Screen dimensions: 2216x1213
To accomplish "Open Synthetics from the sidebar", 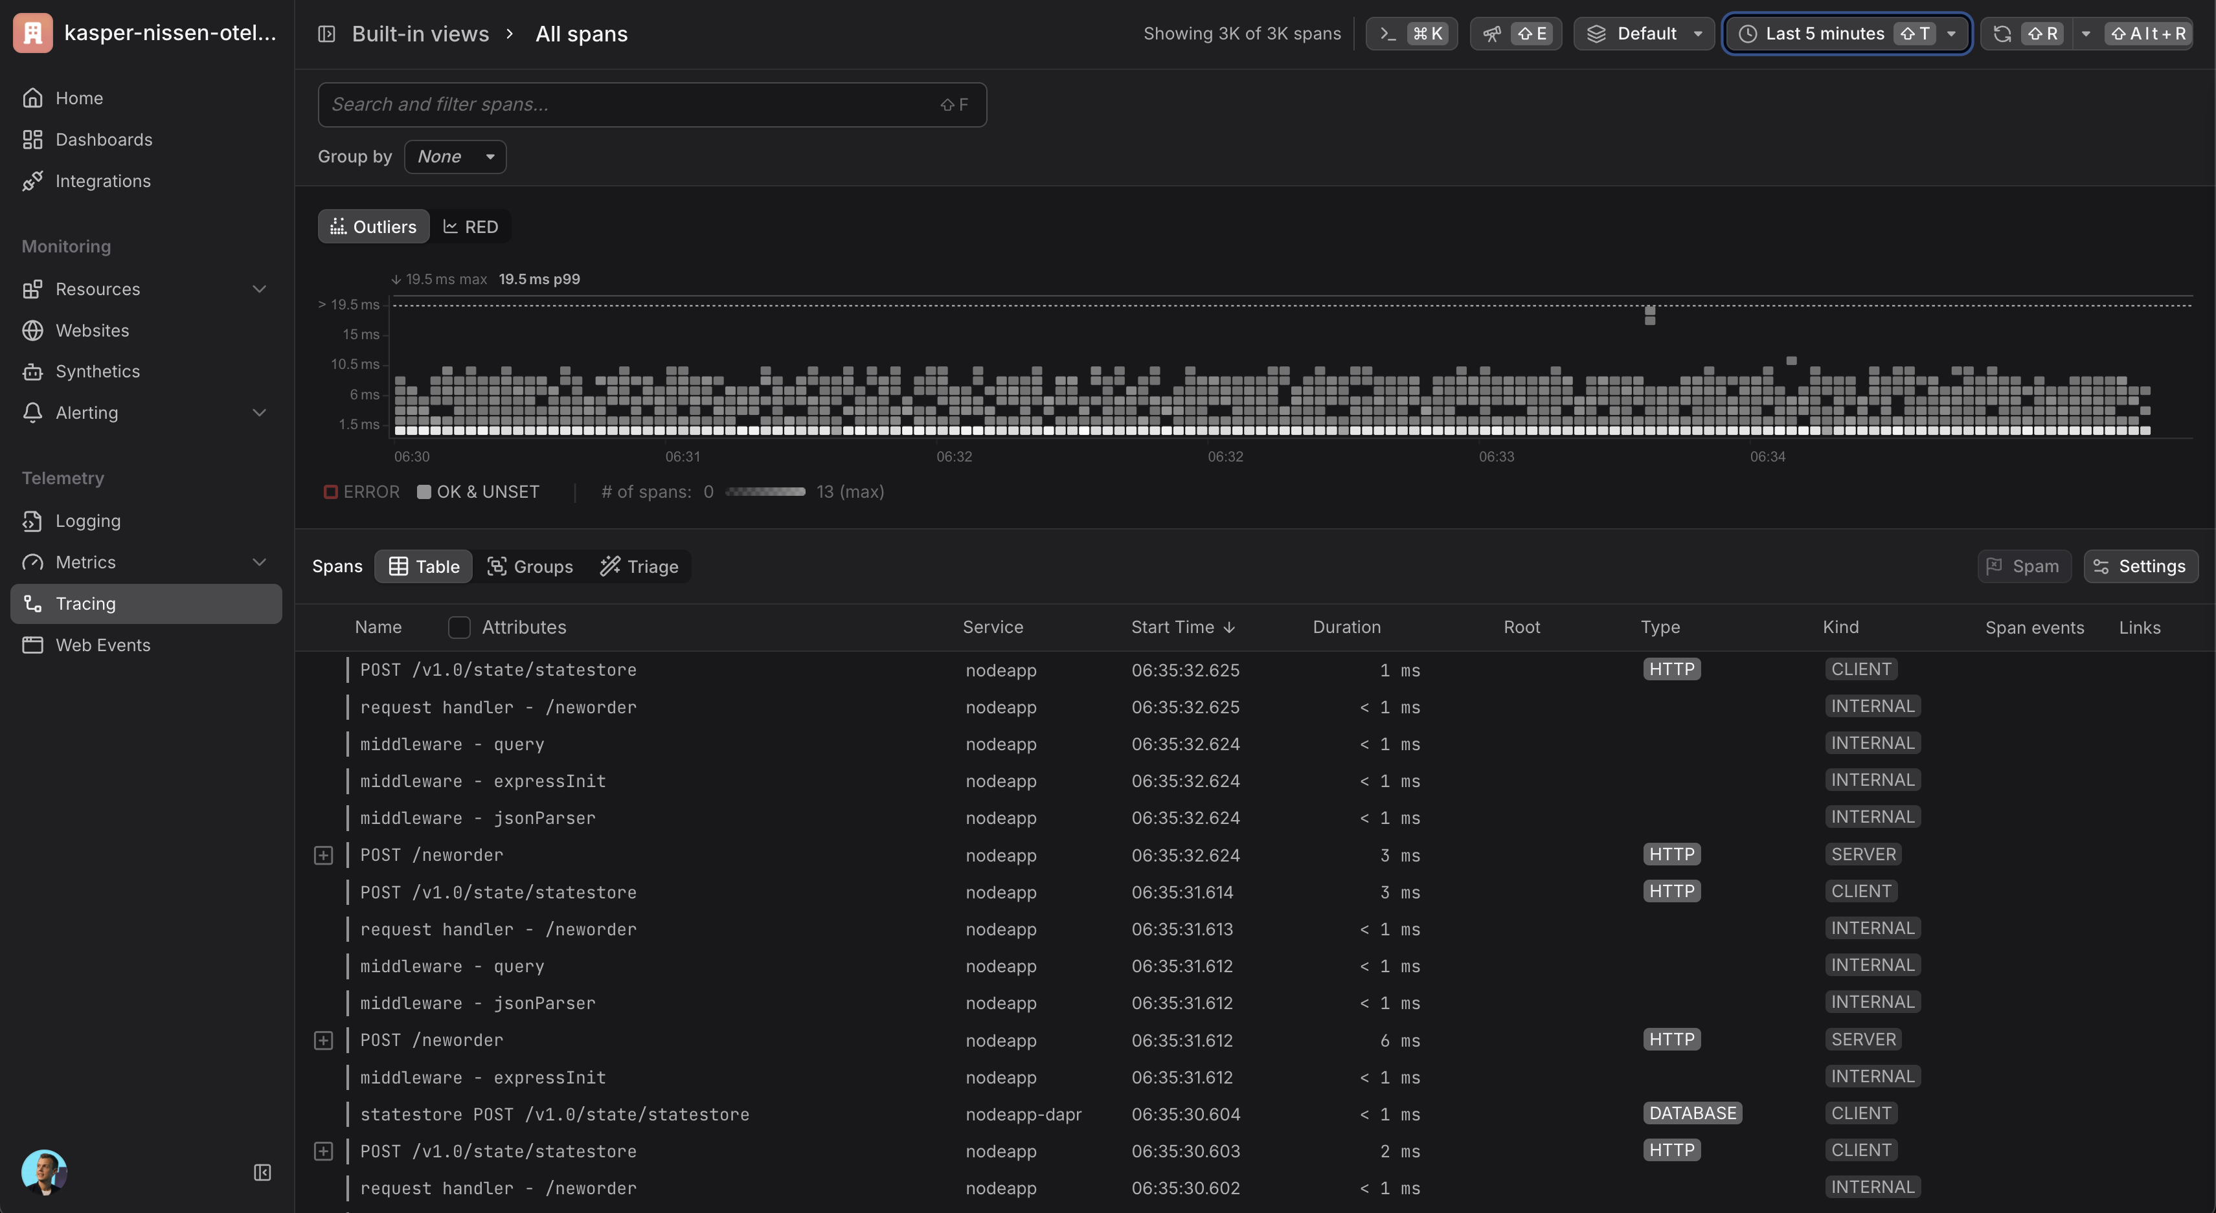I will pyautogui.click(x=97, y=372).
